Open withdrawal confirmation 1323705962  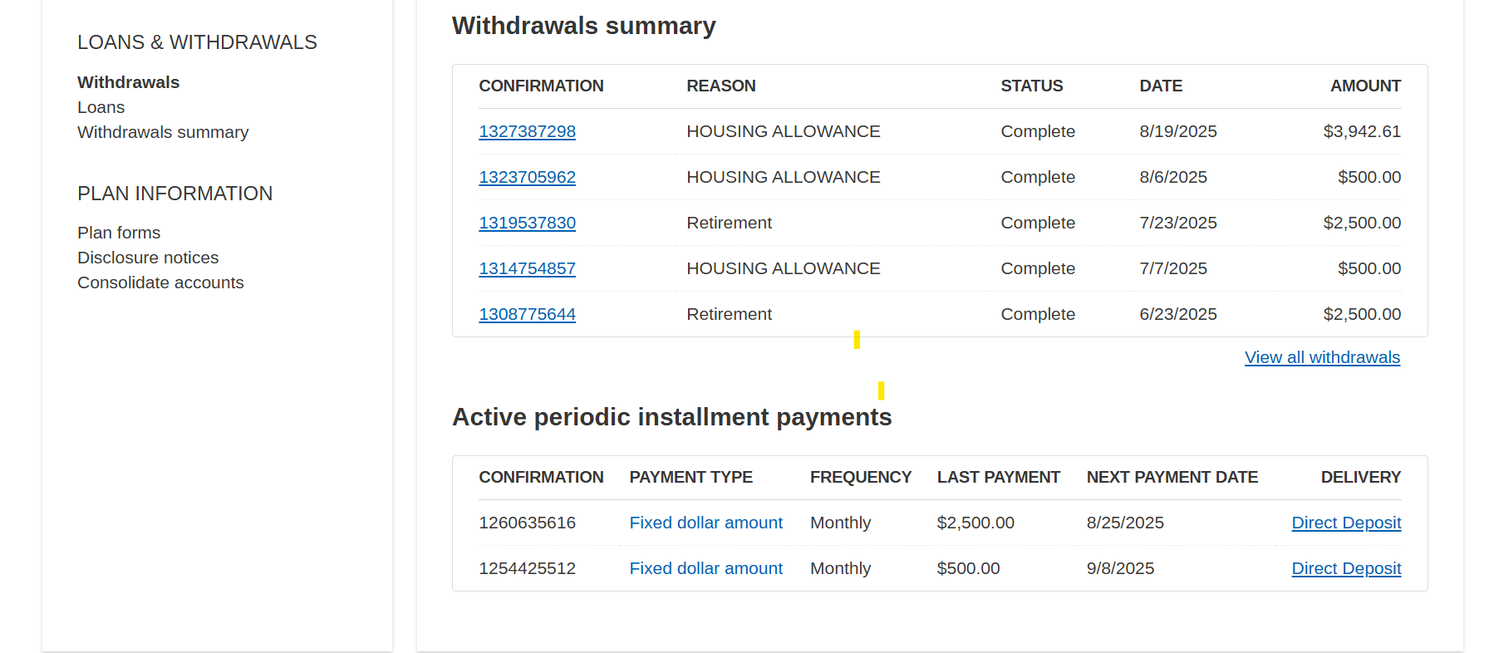click(x=527, y=177)
